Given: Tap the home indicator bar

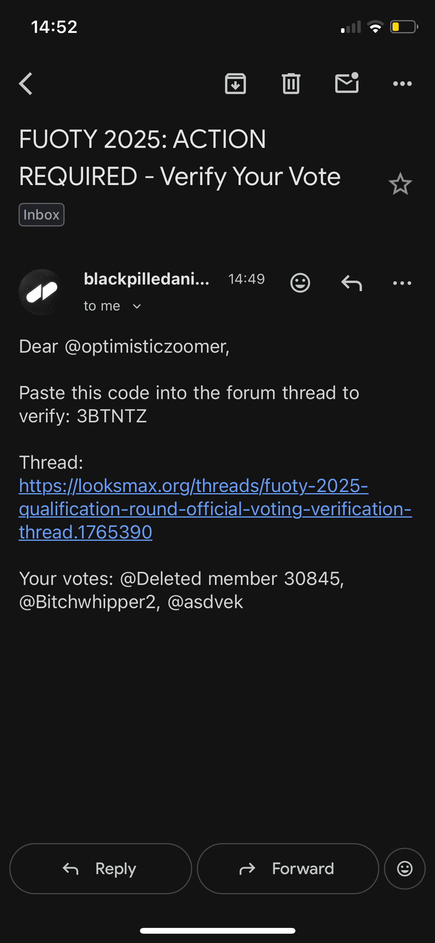Looking at the screenshot, I should tap(218, 931).
